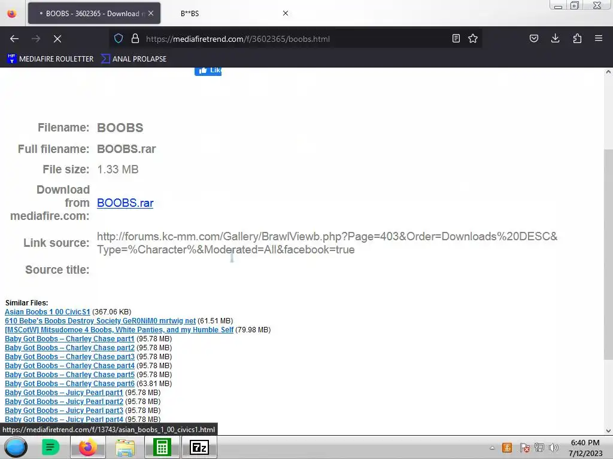Open network tray icon
The height and width of the screenshot is (459, 613).
pyautogui.click(x=539, y=448)
